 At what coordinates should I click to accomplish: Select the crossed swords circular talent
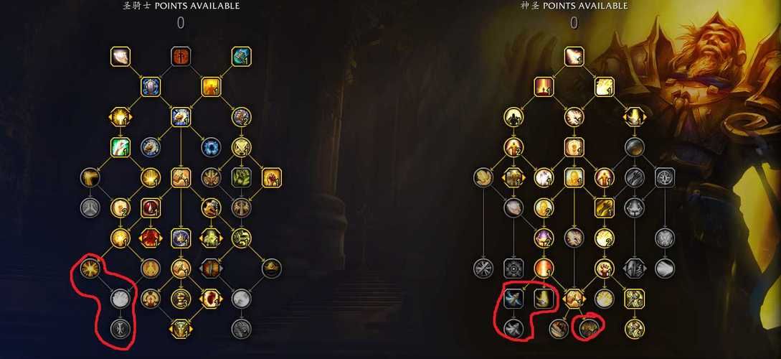(242, 147)
